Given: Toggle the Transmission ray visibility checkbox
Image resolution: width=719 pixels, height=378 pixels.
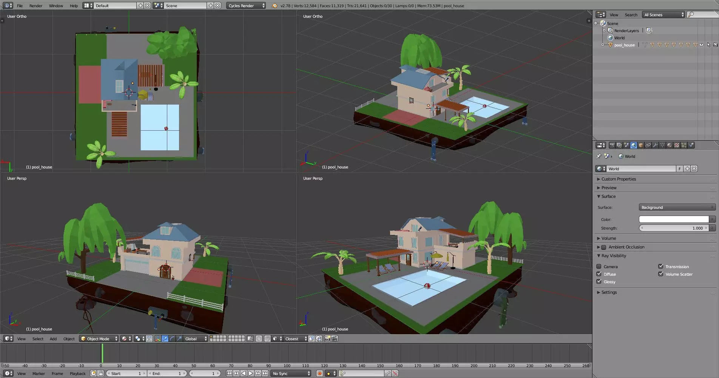Looking at the screenshot, I should (661, 267).
